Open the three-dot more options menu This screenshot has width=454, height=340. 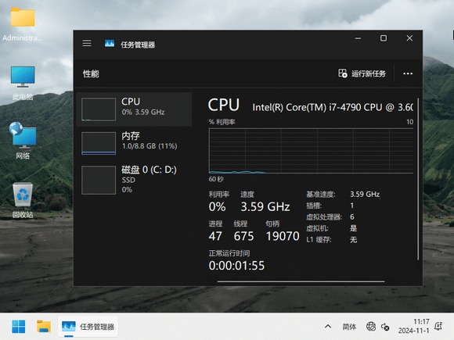click(408, 73)
